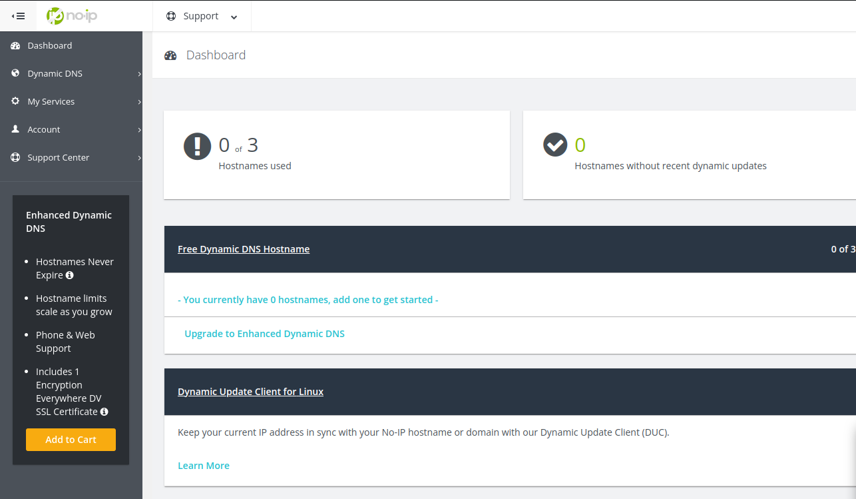Viewport: 856px width, 499px height.
Task: Click the Learn More link
Action: 204,466
